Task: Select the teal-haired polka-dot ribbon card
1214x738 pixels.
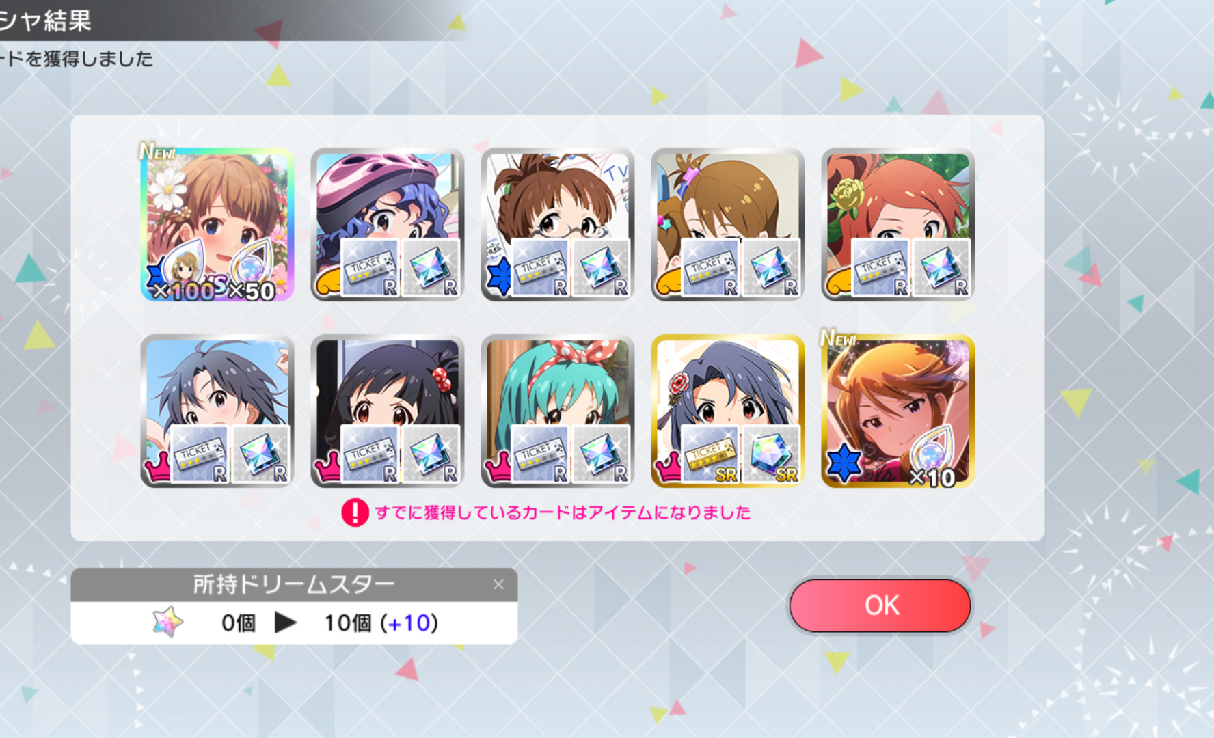Action: pos(558,411)
